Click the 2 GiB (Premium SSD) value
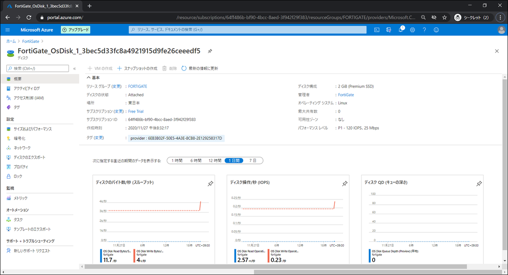508x275 pixels. (356, 86)
